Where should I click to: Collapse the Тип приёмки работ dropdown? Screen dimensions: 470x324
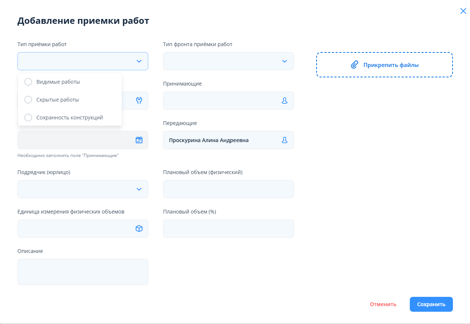(139, 61)
